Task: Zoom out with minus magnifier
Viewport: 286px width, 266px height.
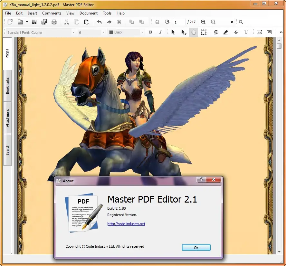Action: coord(203,22)
